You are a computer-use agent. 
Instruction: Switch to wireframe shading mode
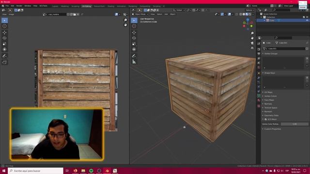(x=241, y=14)
